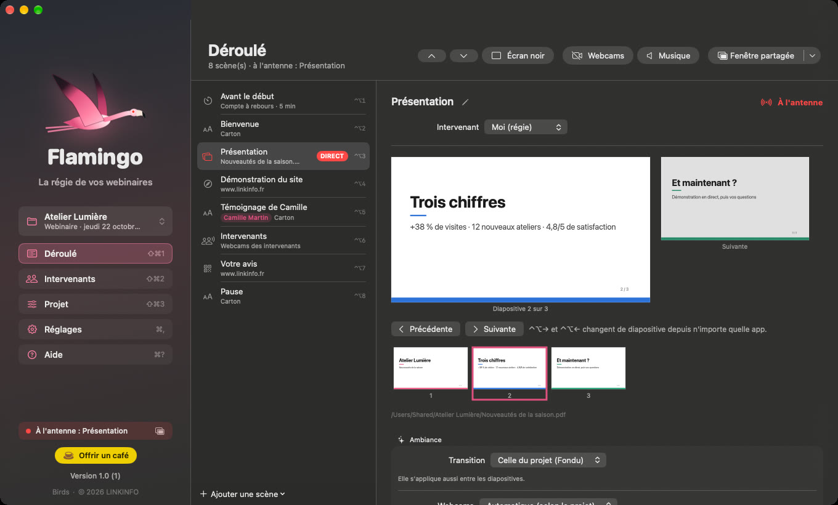Screen dimensions: 838x505
Task: Click the Camille Martin speaker tag
Action: [x=246, y=217]
